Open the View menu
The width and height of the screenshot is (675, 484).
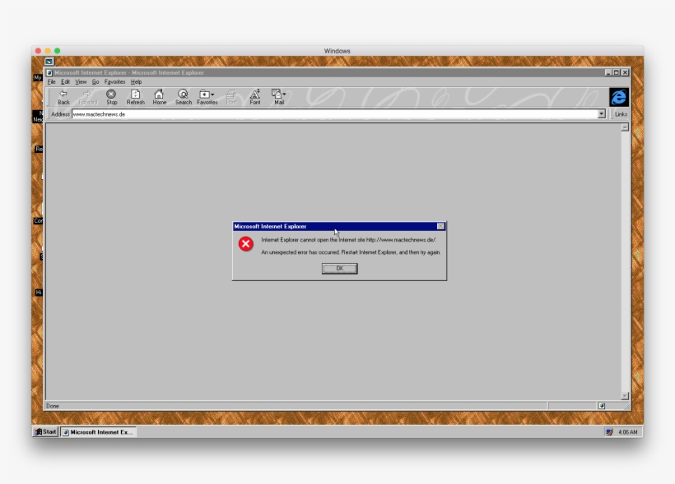81,81
